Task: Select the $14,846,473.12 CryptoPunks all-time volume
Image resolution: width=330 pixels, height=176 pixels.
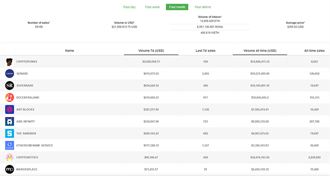Action: pyautogui.click(x=260, y=62)
